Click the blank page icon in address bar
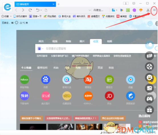 [x=46, y=10]
